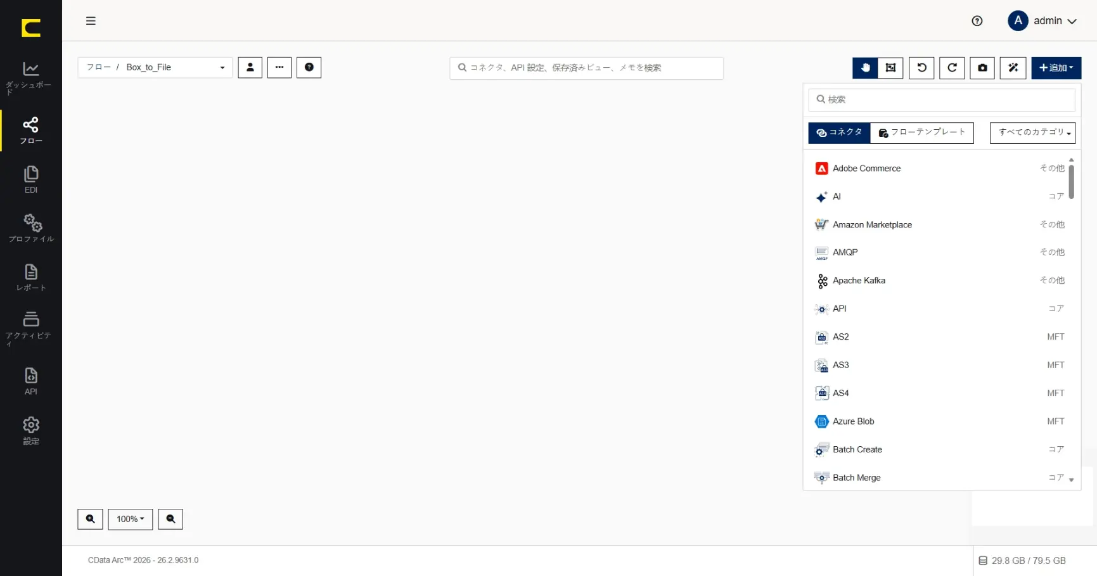Select the Azure Blob connector
1097x576 pixels.
[x=939, y=421]
